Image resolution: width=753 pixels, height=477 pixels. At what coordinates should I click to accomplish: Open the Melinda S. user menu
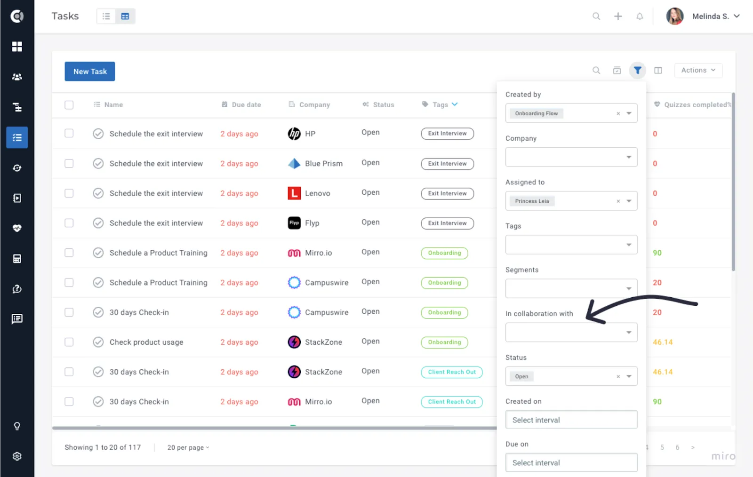(703, 16)
